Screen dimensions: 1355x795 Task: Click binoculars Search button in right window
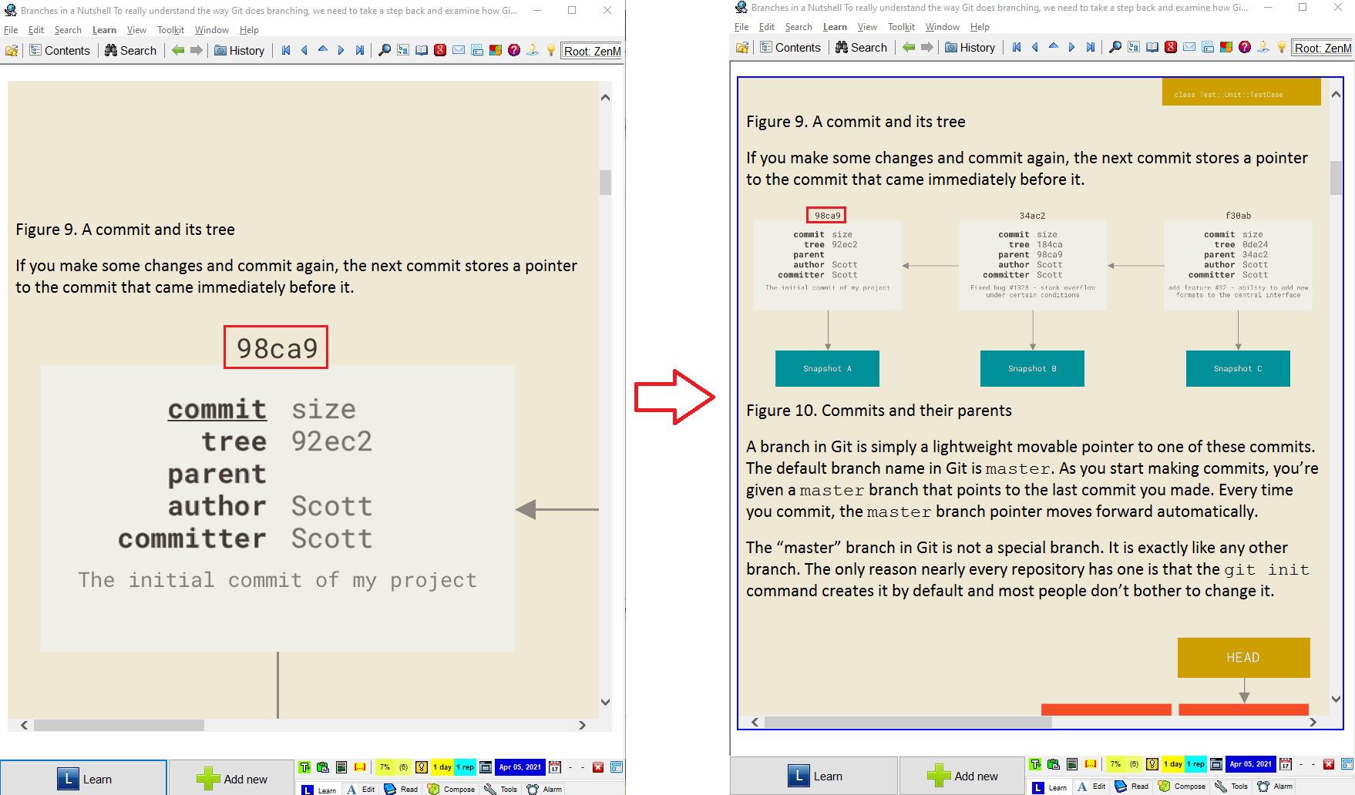pyautogui.click(x=861, y=48)
